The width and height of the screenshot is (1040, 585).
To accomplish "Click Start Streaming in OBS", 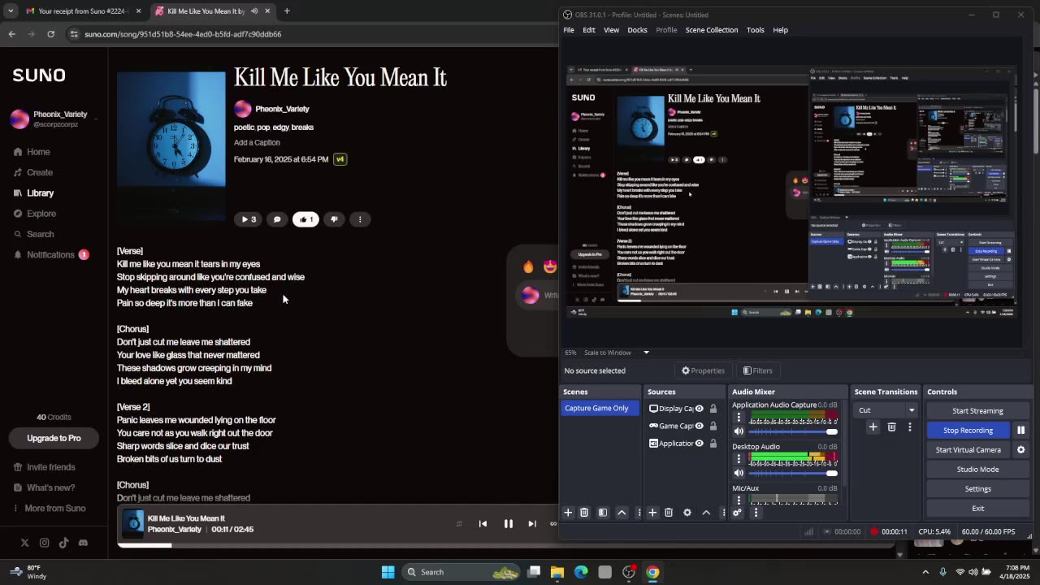I will coord(977,411).
